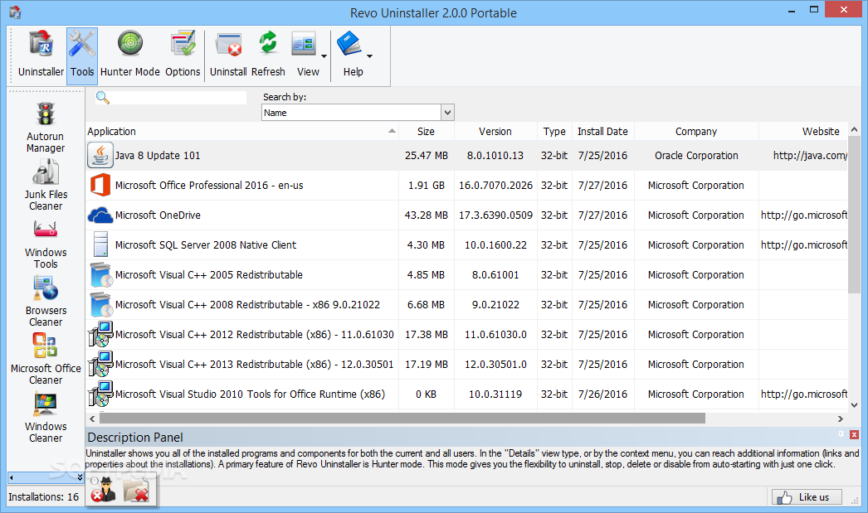The image size is (868, 513).
Task: Click the hunter agent icon at the bottom
Action: (x=103, y=489)
